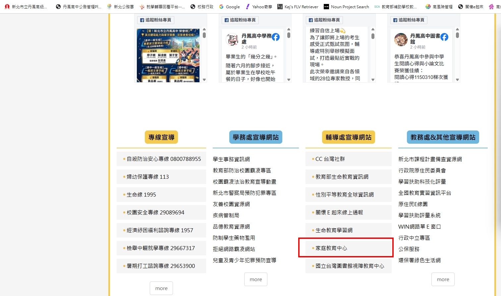Open Kej's FLV Retriever bookmark
501x296 pixels.
point(298,7)
